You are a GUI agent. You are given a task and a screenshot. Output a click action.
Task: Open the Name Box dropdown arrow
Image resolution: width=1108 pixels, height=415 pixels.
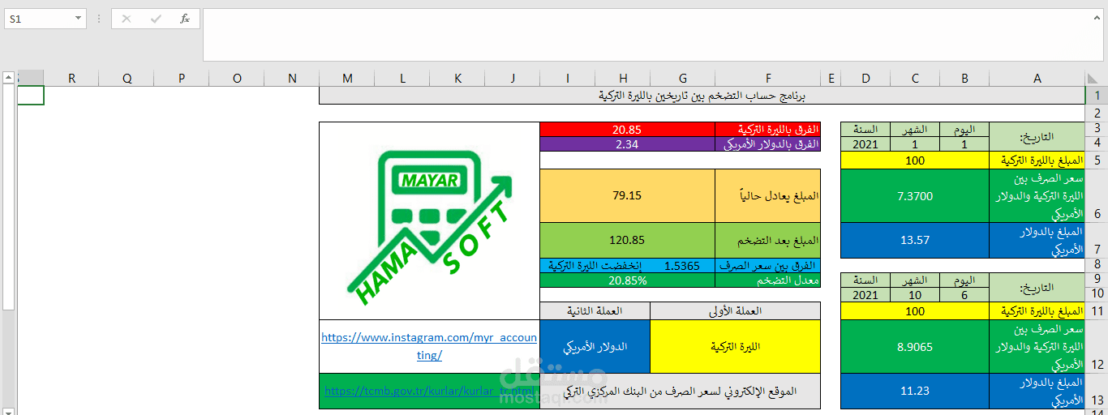click(78, 19)
